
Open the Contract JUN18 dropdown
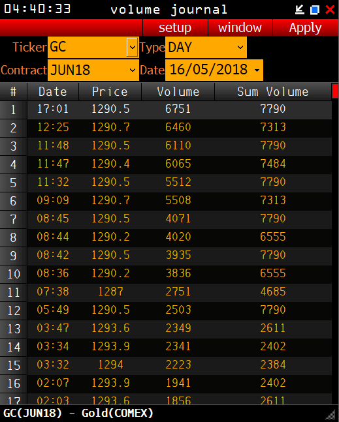[x=133, y=70]
